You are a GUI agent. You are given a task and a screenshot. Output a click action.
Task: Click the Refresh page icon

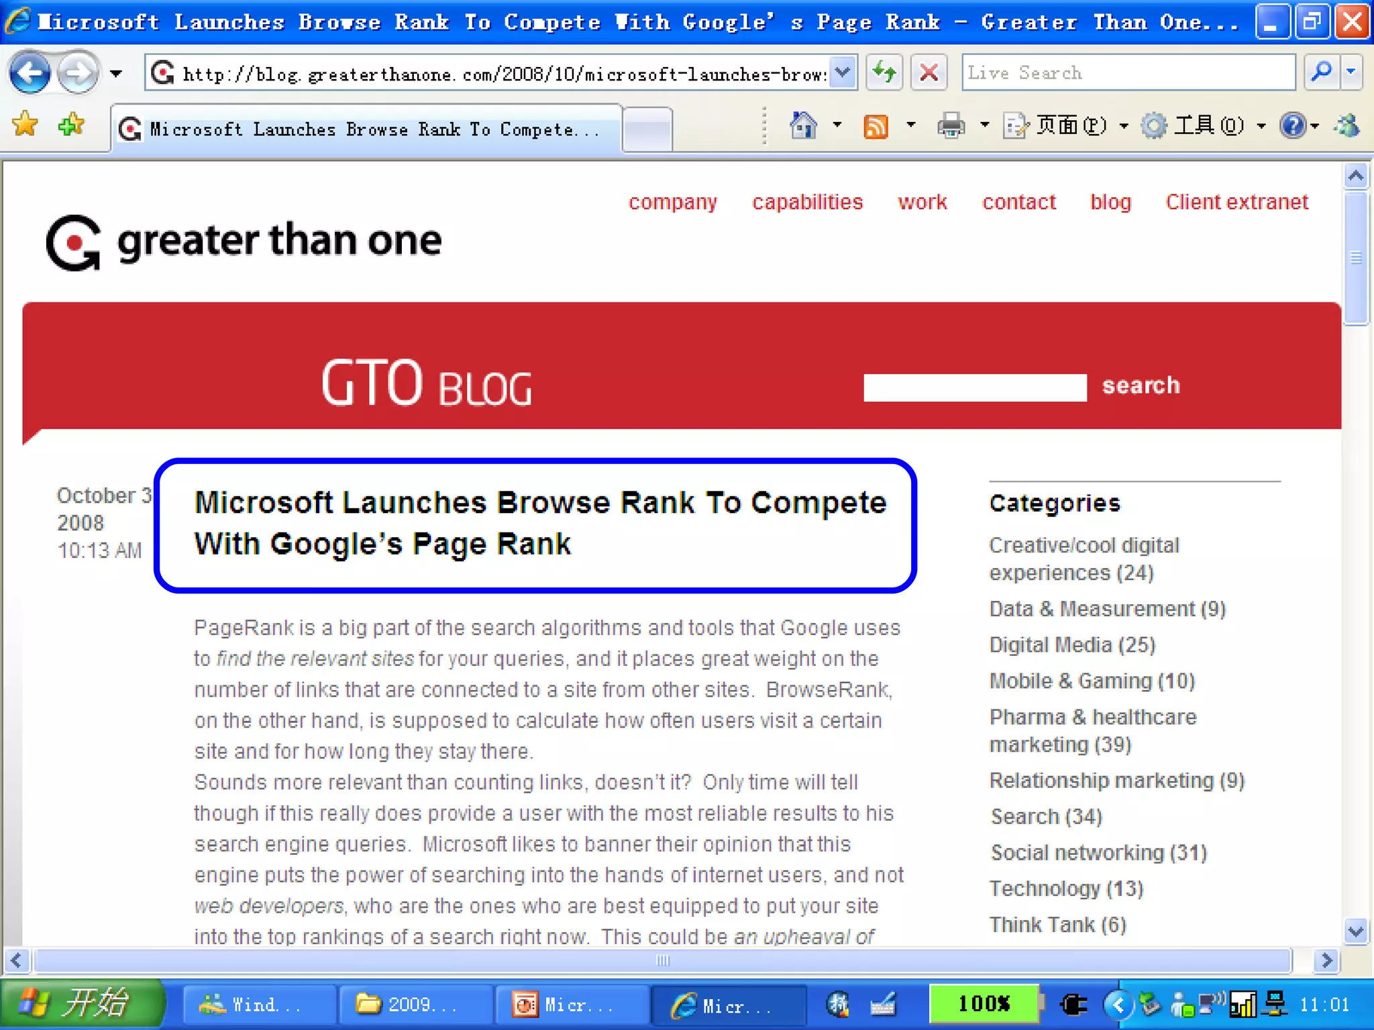pos(884,72)
